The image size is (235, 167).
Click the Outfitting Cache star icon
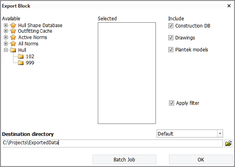(x=13, y=31)
